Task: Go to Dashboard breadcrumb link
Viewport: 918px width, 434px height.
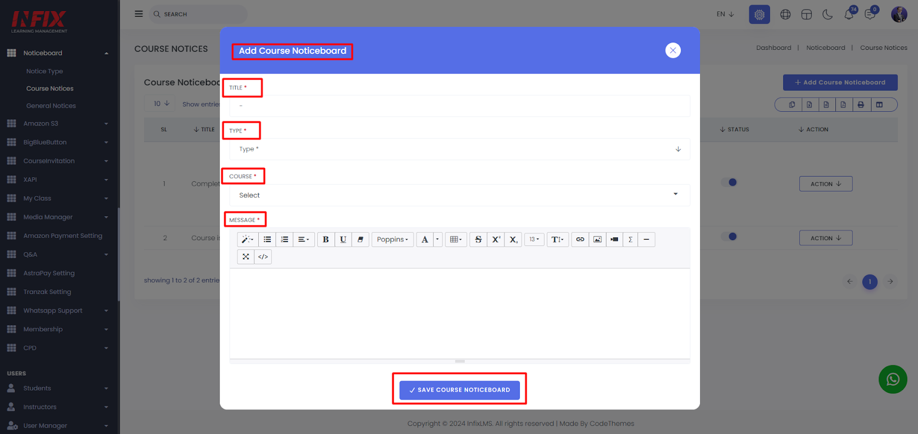Action: tap(773, 48)
